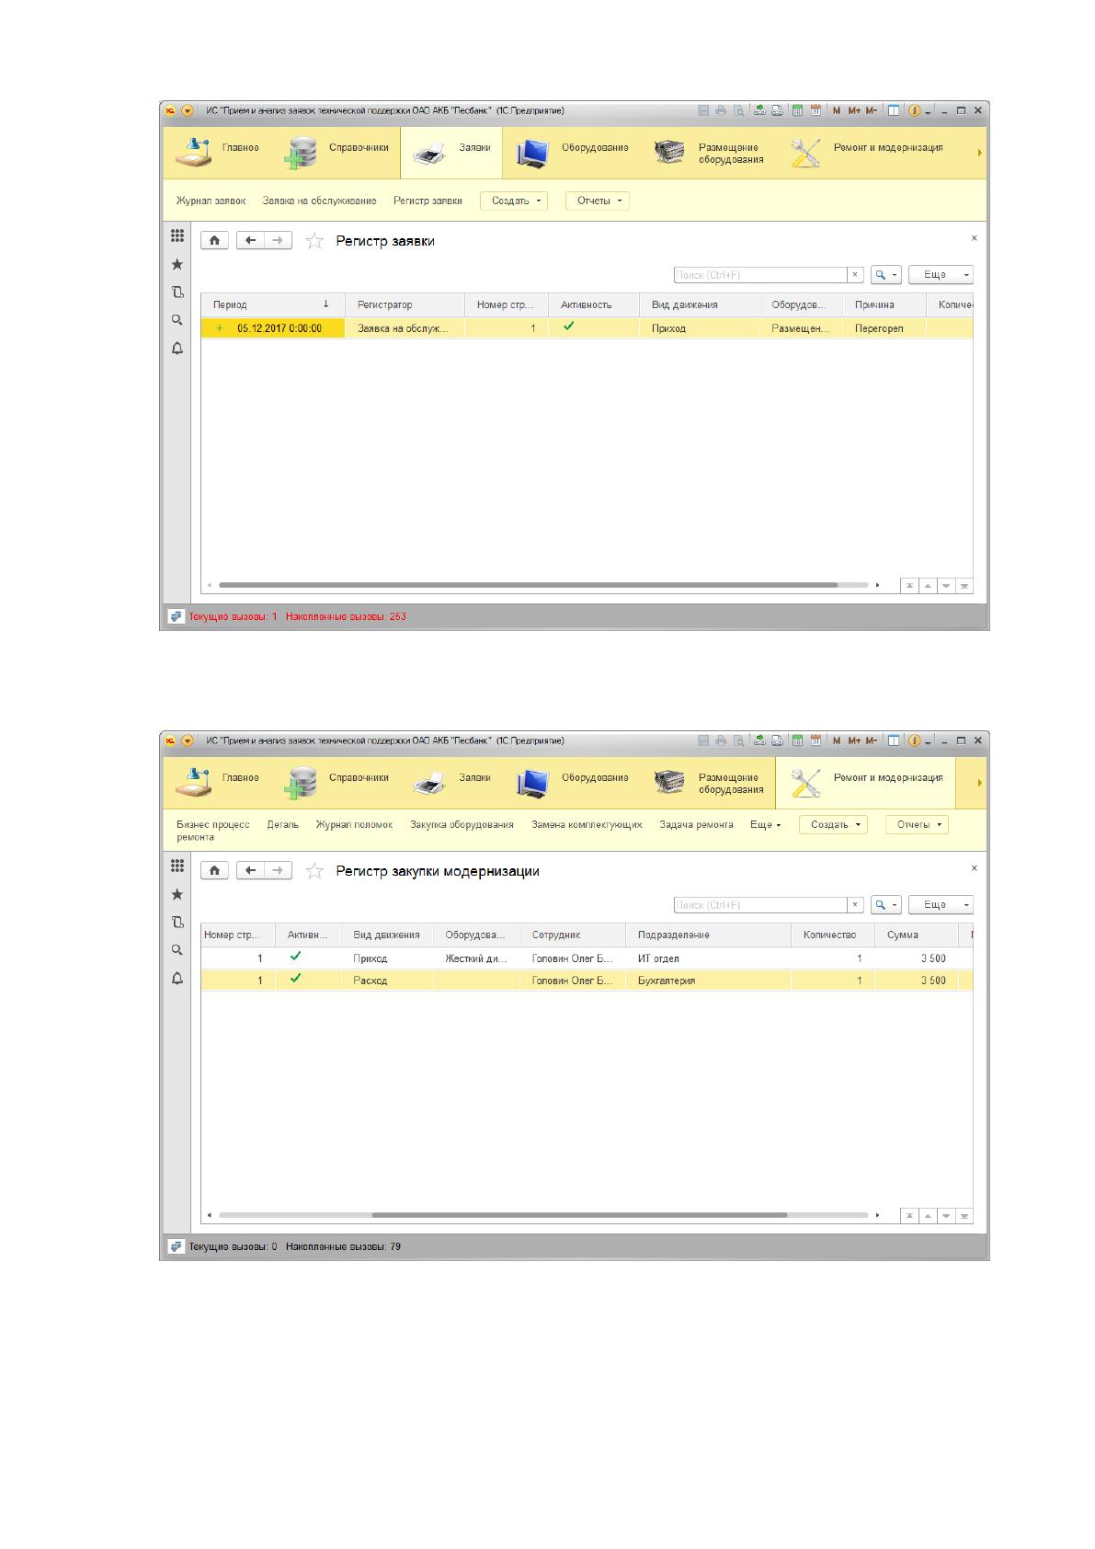Image resolution: width=1095 pixels, height=1549 pixels.
Task: Open favorites star in upper window sidebar
Action: tap(177, 265)
